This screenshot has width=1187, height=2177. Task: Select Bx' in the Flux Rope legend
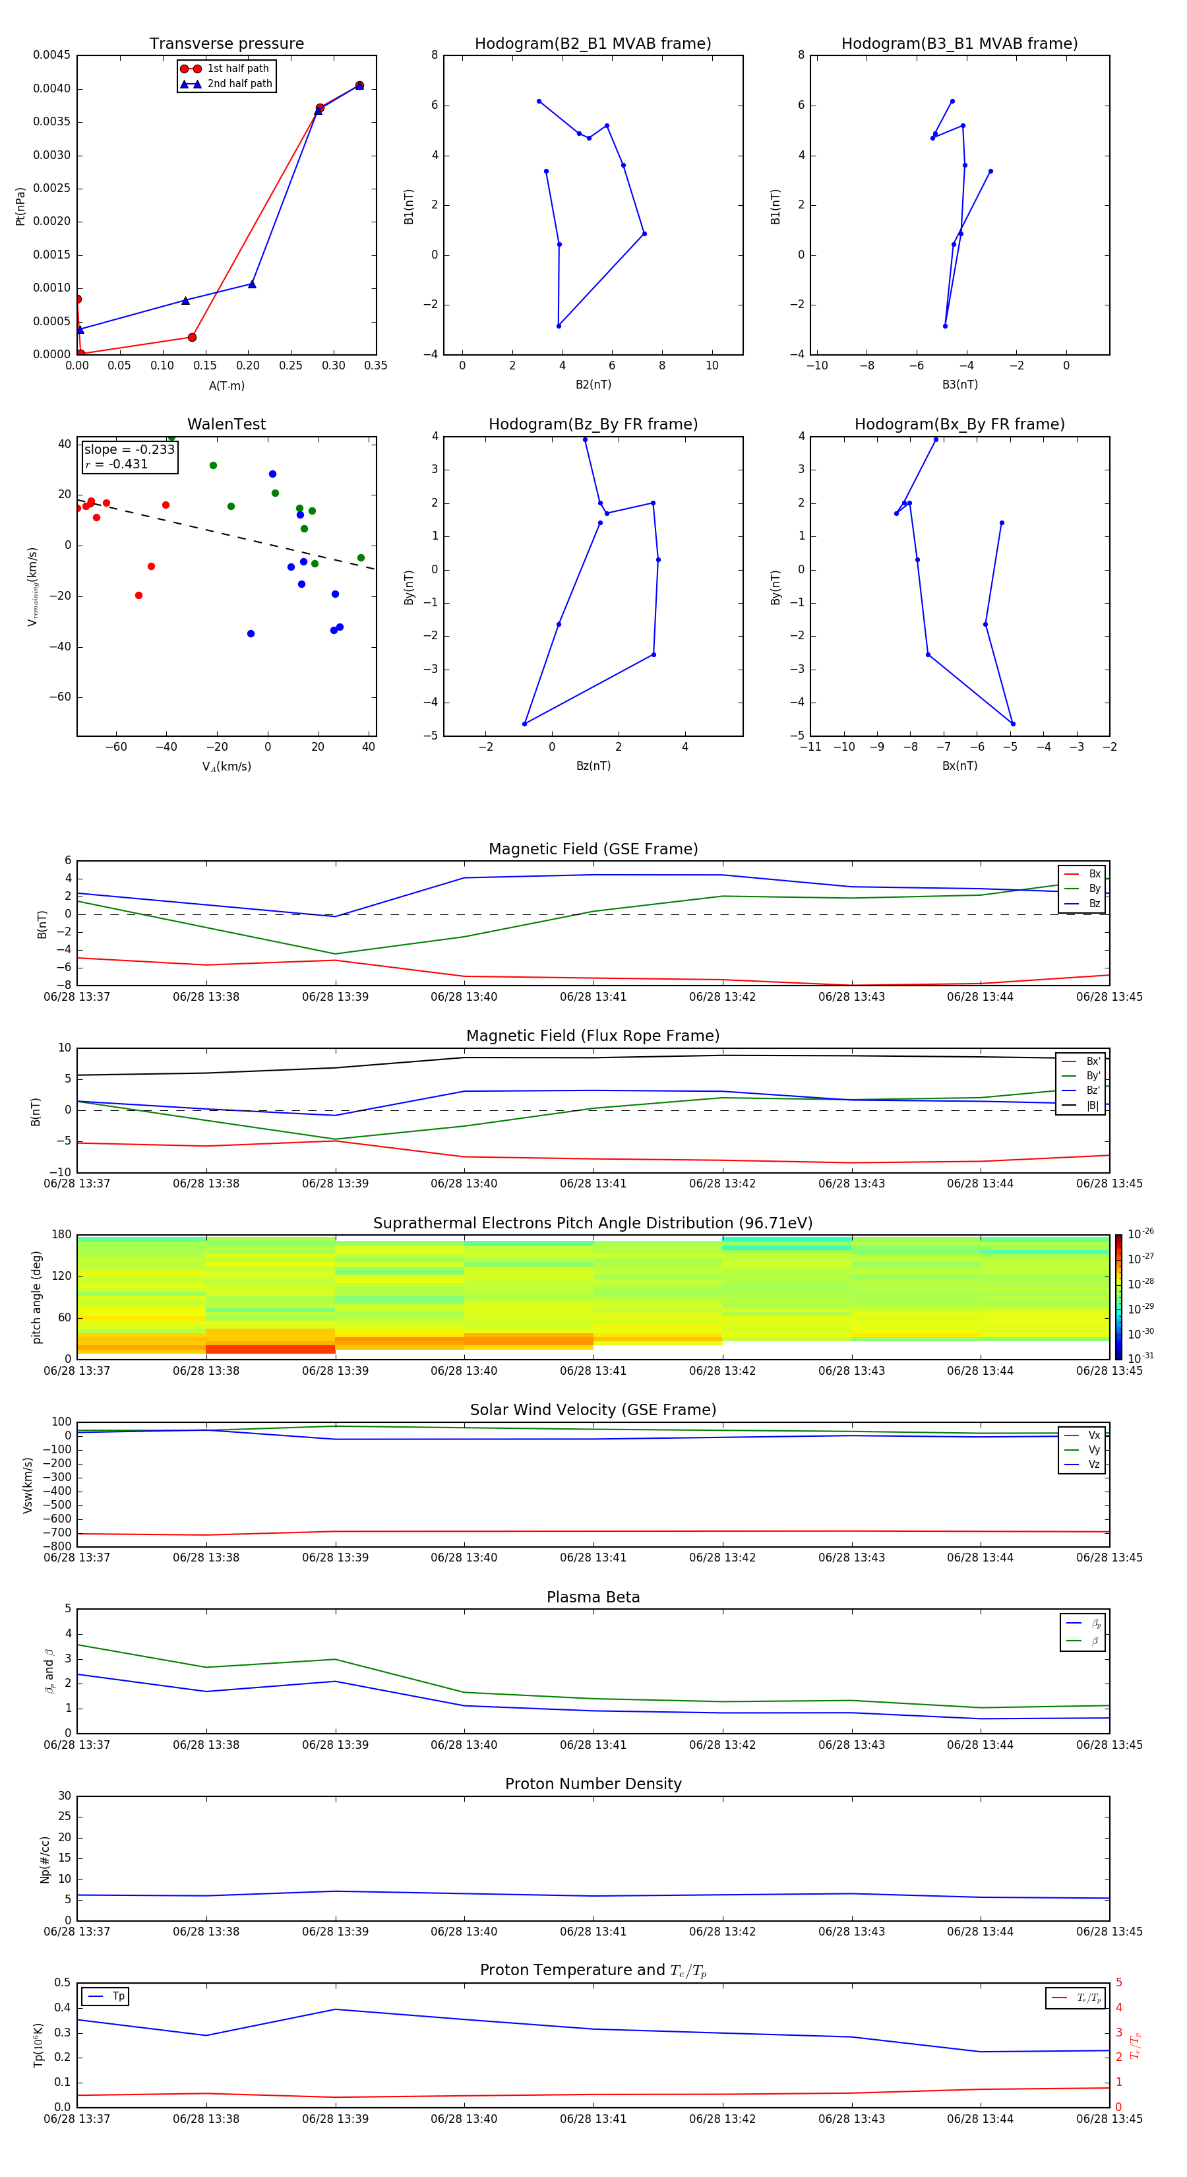point(1081,1061)
